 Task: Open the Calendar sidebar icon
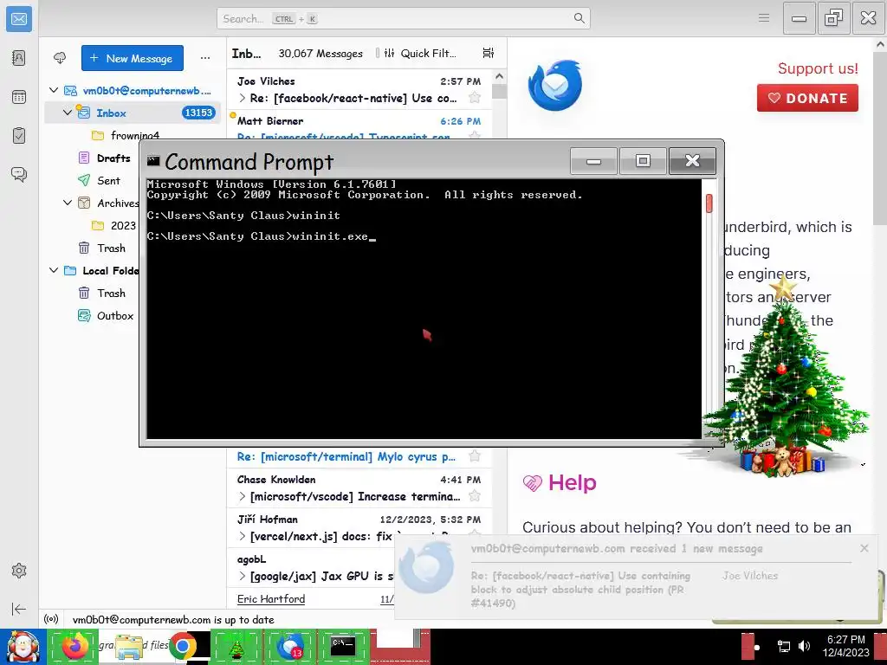pyautogui.click(x=19, y=97)
